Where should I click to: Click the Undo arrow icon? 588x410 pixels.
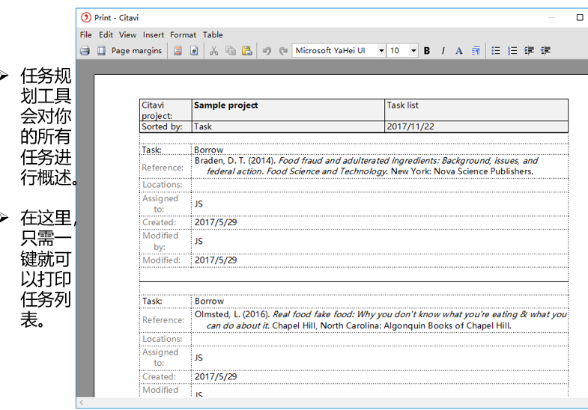[267, 51]
